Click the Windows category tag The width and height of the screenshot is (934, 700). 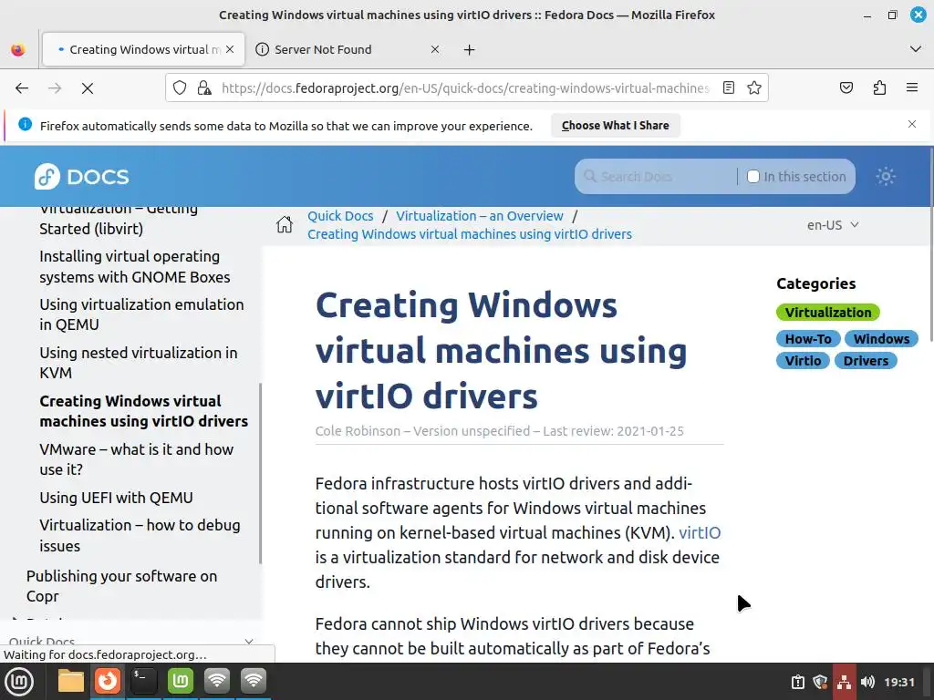pyautogui.click(x=881, y=339)
